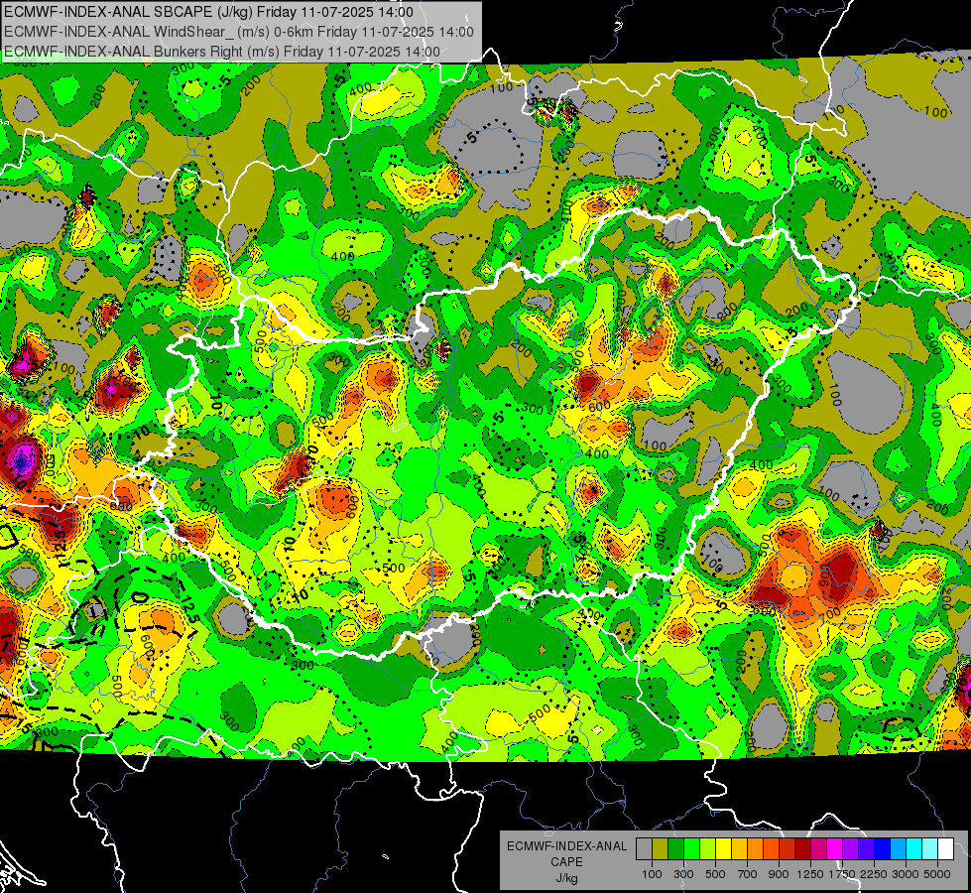This screenshot has width=971, height=893.
Task: Select the brick red swatch starting at 900
Action: click(788, 849)
